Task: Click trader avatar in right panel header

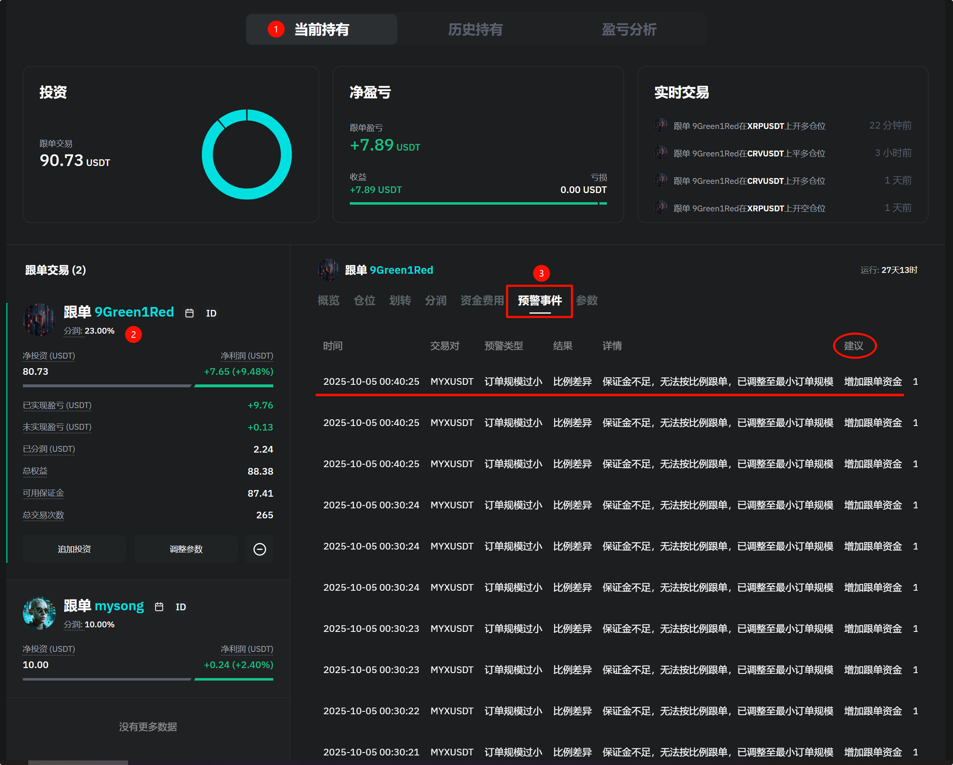Action: (x=329, y=270)
